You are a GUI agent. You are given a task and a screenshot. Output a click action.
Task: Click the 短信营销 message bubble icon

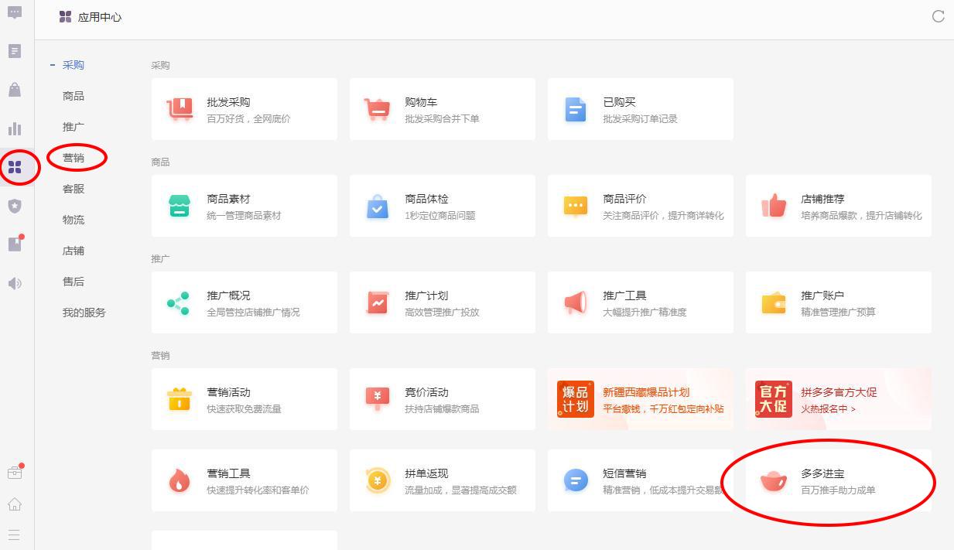pos(576,480)
